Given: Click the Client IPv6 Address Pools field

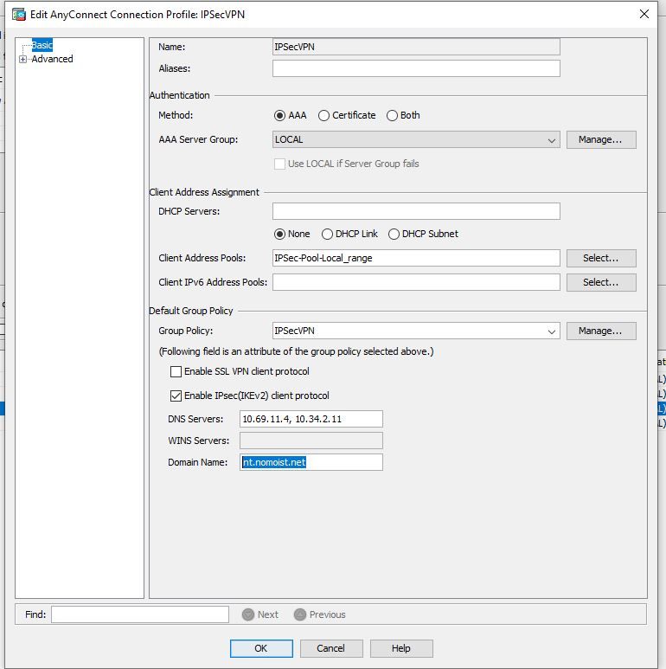Looking at the screenshot, I should pyautogui.click(x=416, y=282).
